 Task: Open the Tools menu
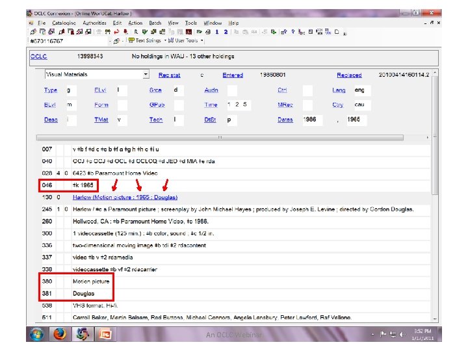[190, 23]
